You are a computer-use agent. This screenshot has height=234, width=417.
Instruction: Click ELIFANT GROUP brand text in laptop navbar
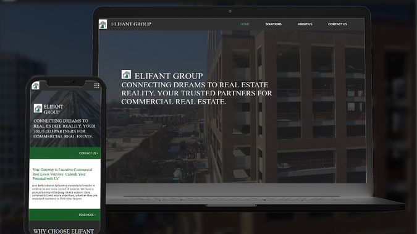tap(131, 24)
